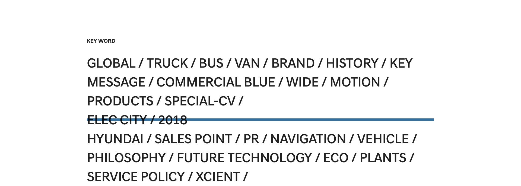521x186 pixels.
Task: Open the SALES POINT keyword
Action: 193,139
